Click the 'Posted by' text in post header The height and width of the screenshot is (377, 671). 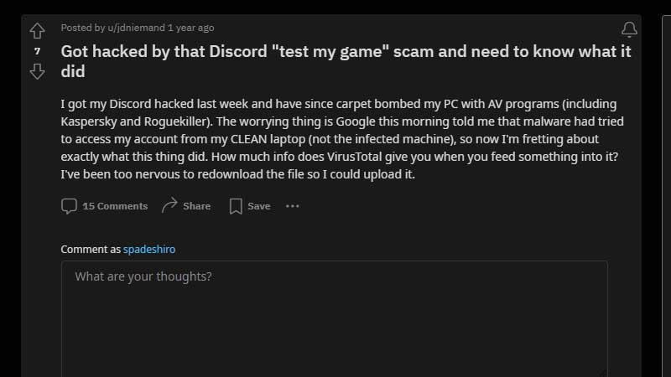pos(83,28)
